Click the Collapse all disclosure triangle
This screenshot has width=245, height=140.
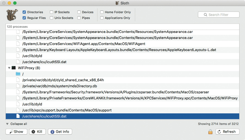pyautogui.click(x=7, y=124)
